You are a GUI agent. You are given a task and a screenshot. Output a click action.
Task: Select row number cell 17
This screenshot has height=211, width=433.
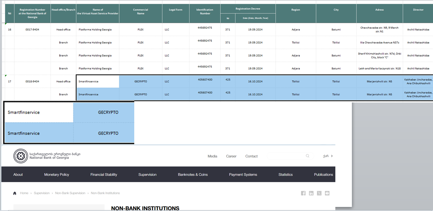coord(10,82)
